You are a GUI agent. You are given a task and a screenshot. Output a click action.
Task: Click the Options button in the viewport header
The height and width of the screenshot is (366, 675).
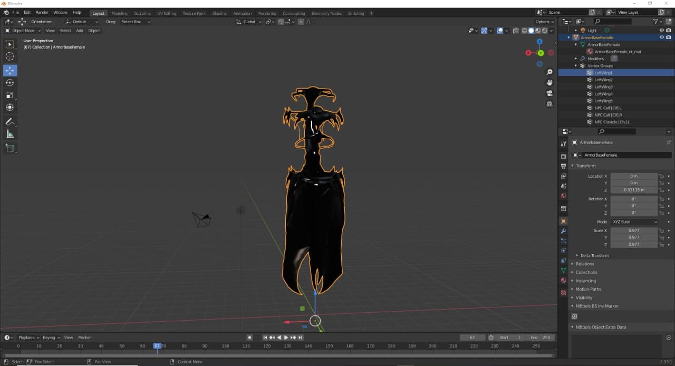coord(544,22)
